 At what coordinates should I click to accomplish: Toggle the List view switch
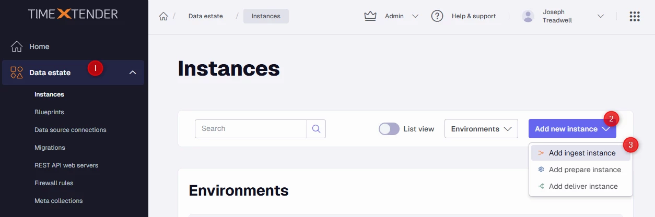[x=389, y=129]
